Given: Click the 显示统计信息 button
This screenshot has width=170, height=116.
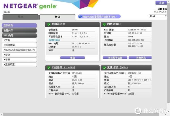Looking at the screenshot, I should pos(115,58).
